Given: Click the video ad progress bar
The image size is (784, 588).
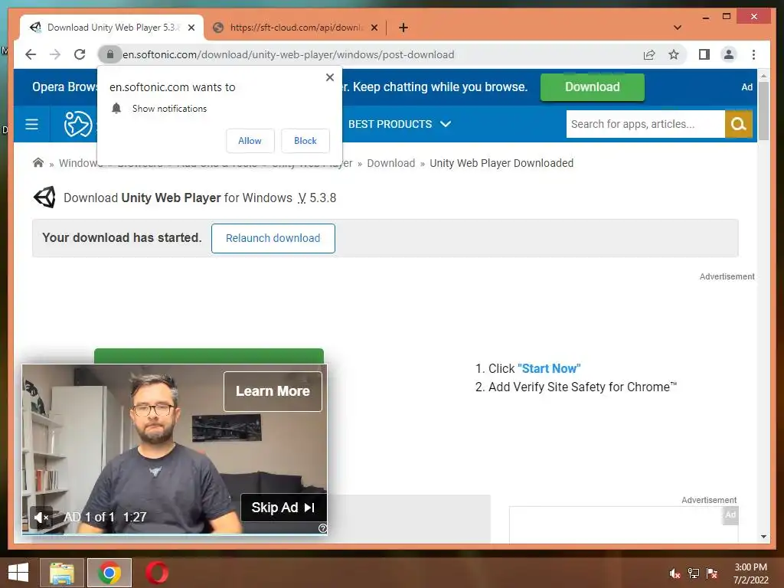Looking at the screenshot, I should point(175,534).
